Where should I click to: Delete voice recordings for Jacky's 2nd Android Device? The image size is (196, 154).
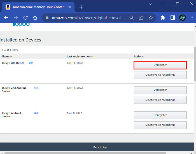click(x=160, y=100)
